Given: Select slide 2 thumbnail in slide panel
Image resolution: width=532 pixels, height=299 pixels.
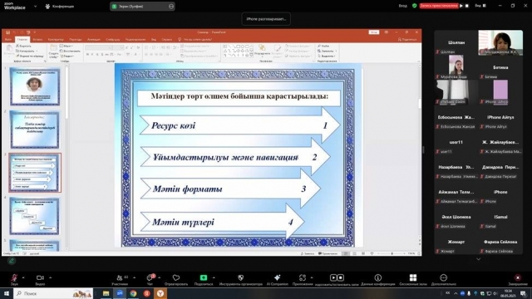Looking at the screenshot, I should (35, 130).
